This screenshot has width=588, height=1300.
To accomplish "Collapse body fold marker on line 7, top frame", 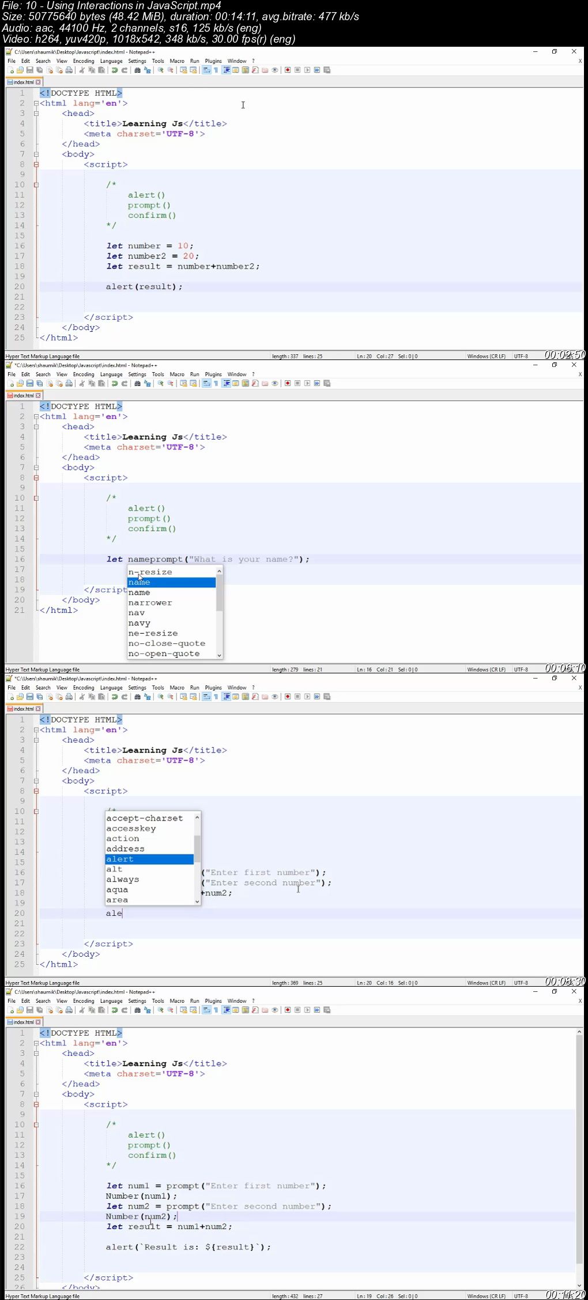I will (36, 154).
